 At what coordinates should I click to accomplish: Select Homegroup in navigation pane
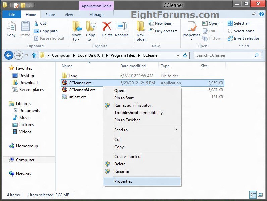(x=23, y=146)
